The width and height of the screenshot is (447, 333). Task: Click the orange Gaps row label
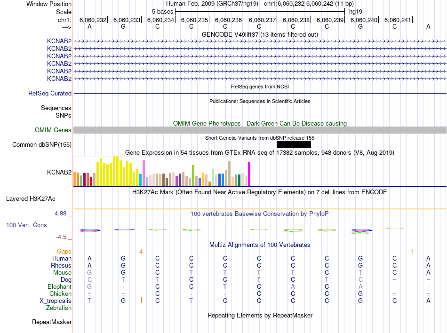point(64,251)
